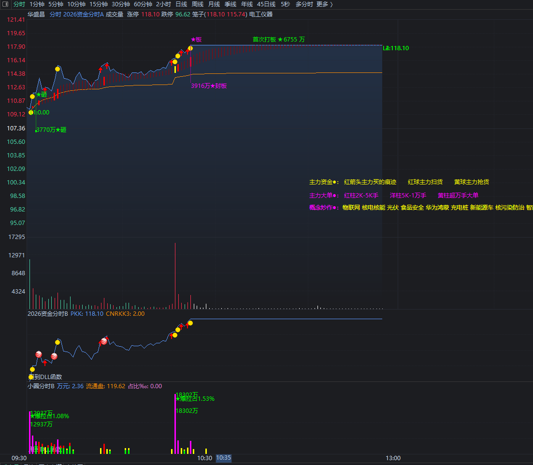Click the 充电桩 concept tag
Screen dimensions: 533x465
click(459, 208)
